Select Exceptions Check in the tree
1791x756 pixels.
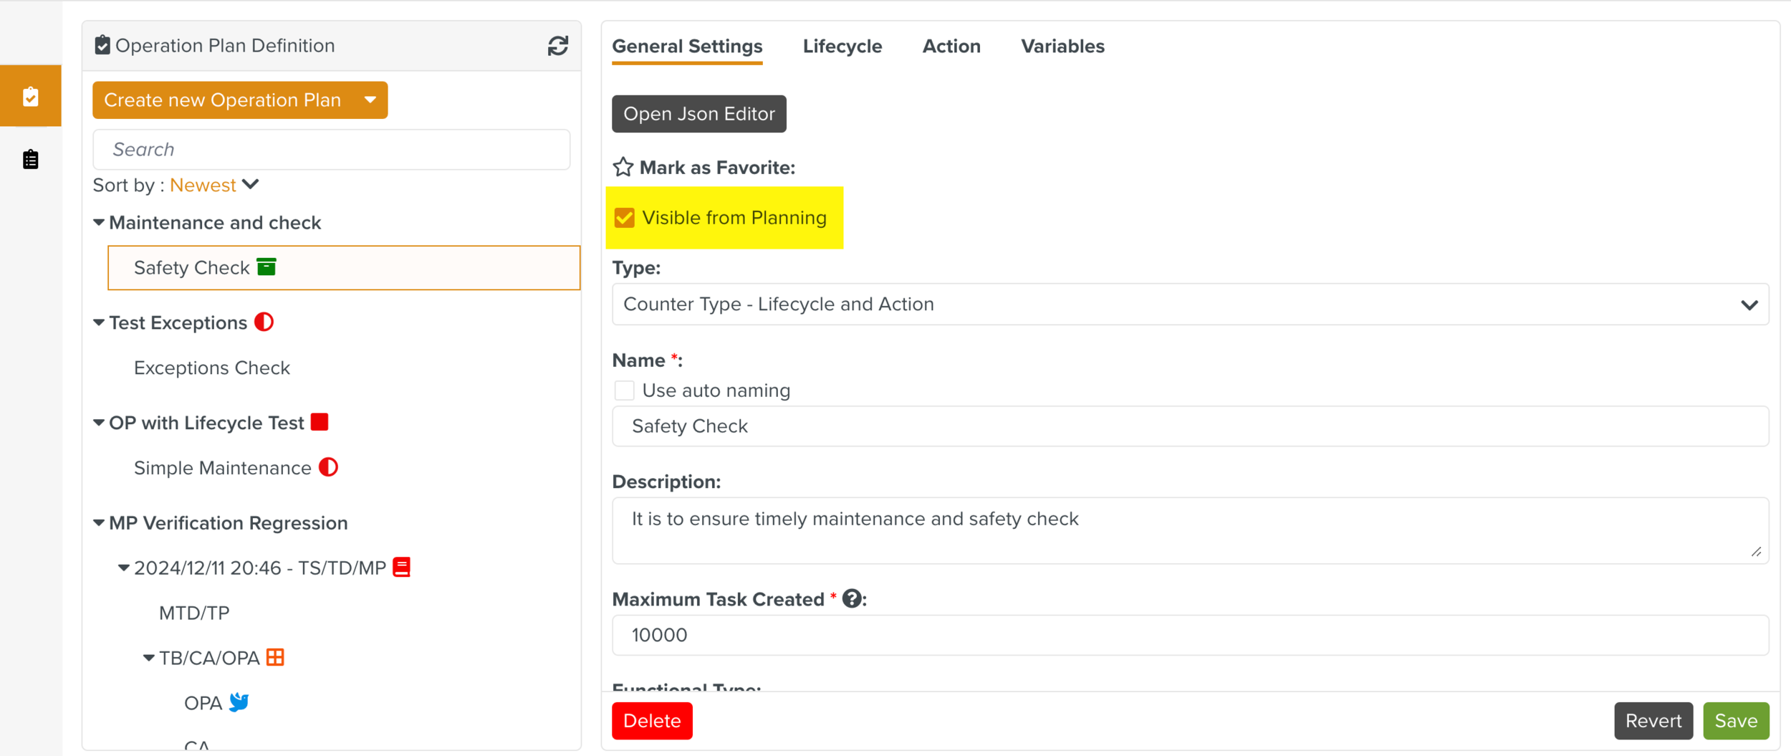pos(211,368)
